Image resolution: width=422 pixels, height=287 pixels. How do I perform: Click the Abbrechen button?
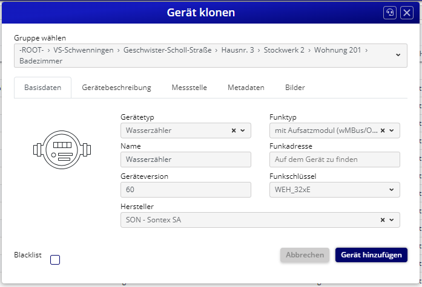[x=305, y=255]
